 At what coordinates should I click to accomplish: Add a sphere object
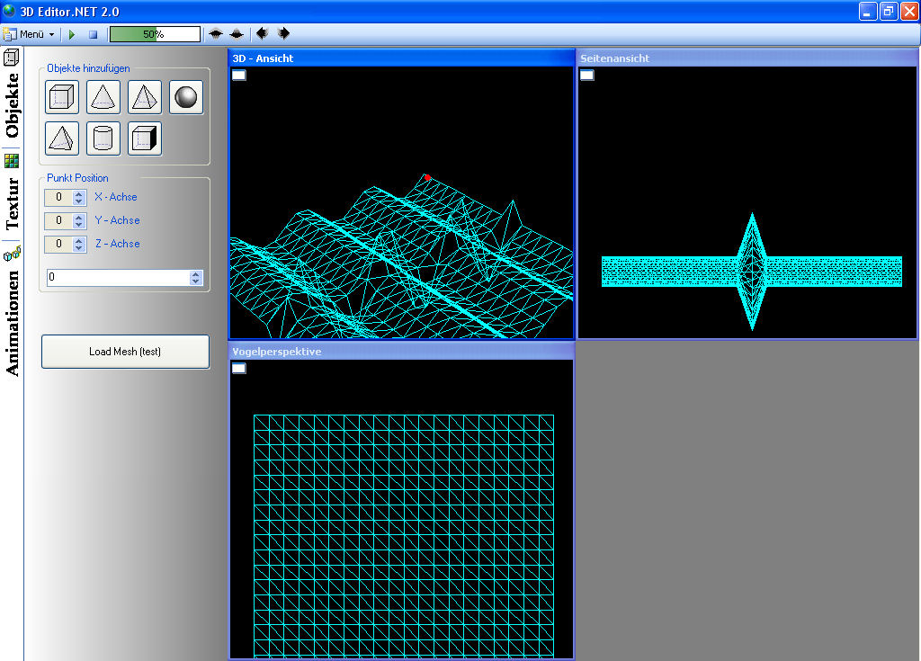186,97
